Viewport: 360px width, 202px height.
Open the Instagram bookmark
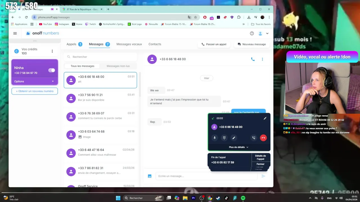pos(62,24)
